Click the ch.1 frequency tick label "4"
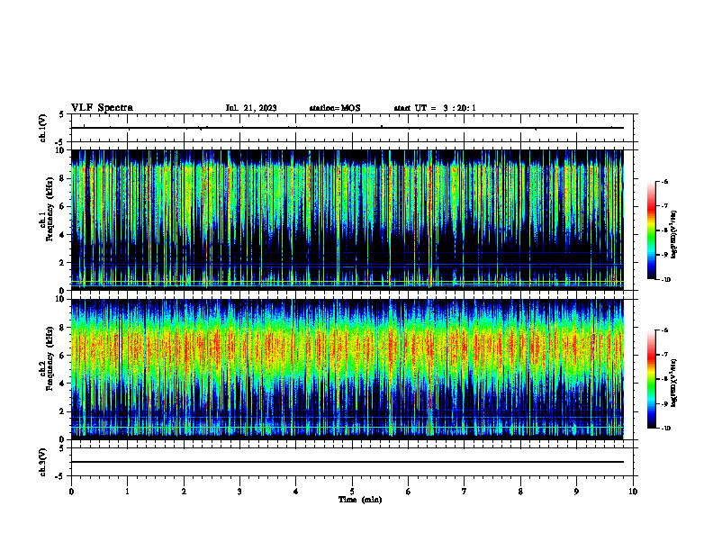 62,235
